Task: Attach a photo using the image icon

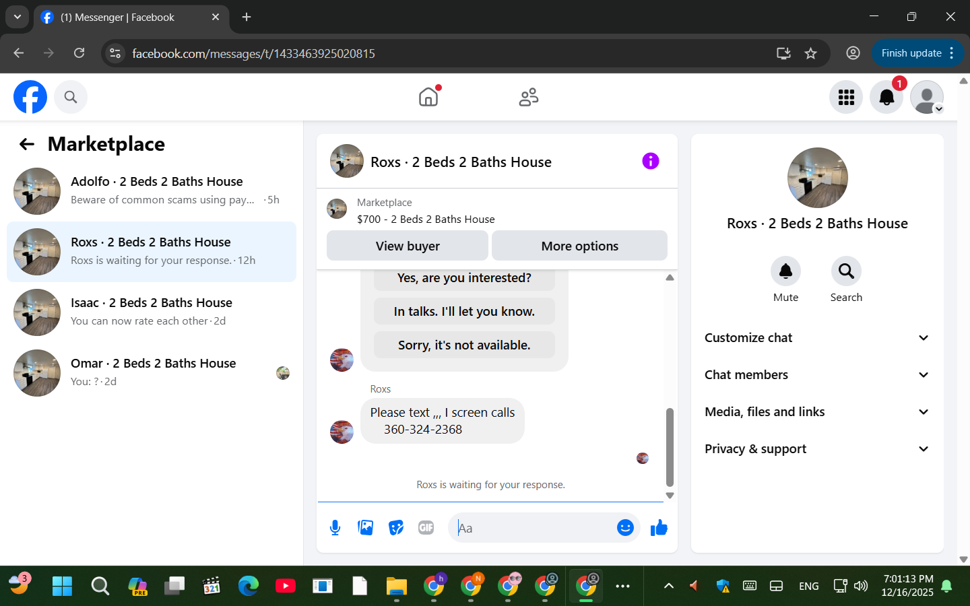Action: pyautogui.click(x=366, y=528)
